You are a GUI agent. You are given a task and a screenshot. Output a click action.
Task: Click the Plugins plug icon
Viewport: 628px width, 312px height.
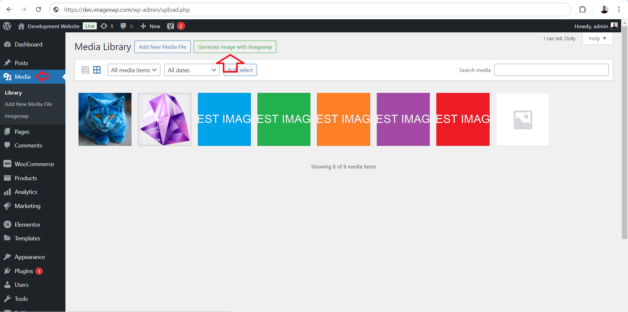coord(8,271)
